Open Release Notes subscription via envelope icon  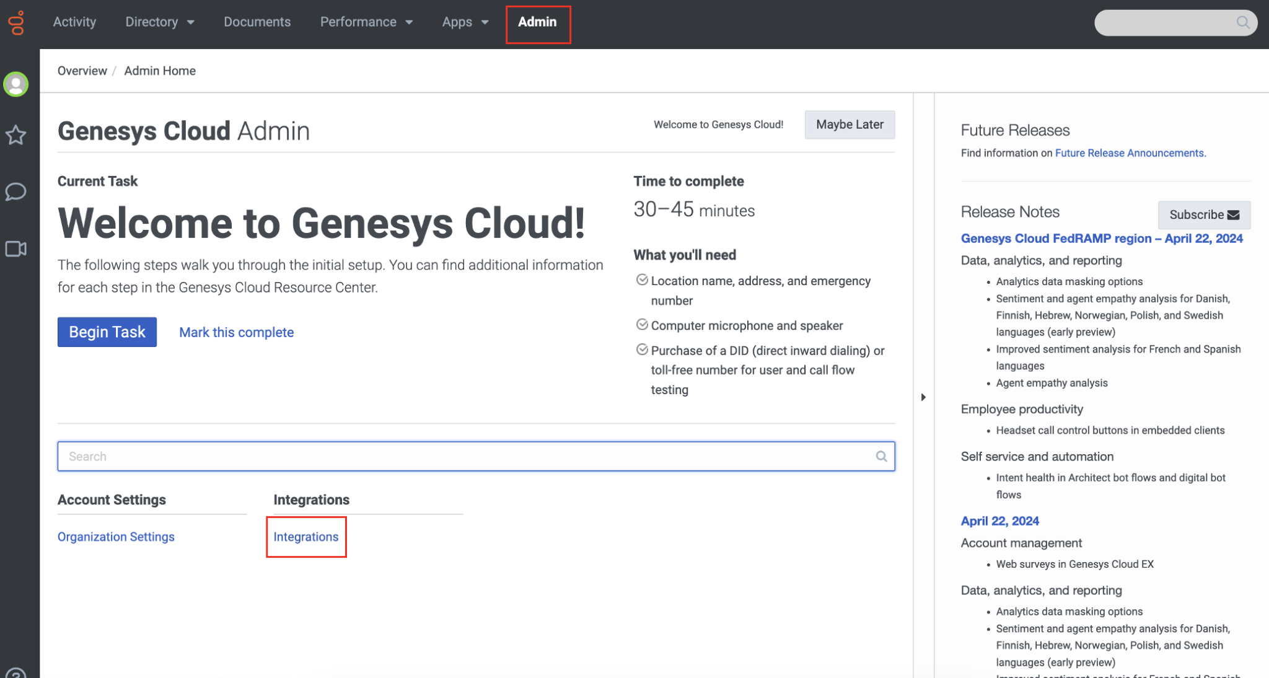(x=1232, y=214)
